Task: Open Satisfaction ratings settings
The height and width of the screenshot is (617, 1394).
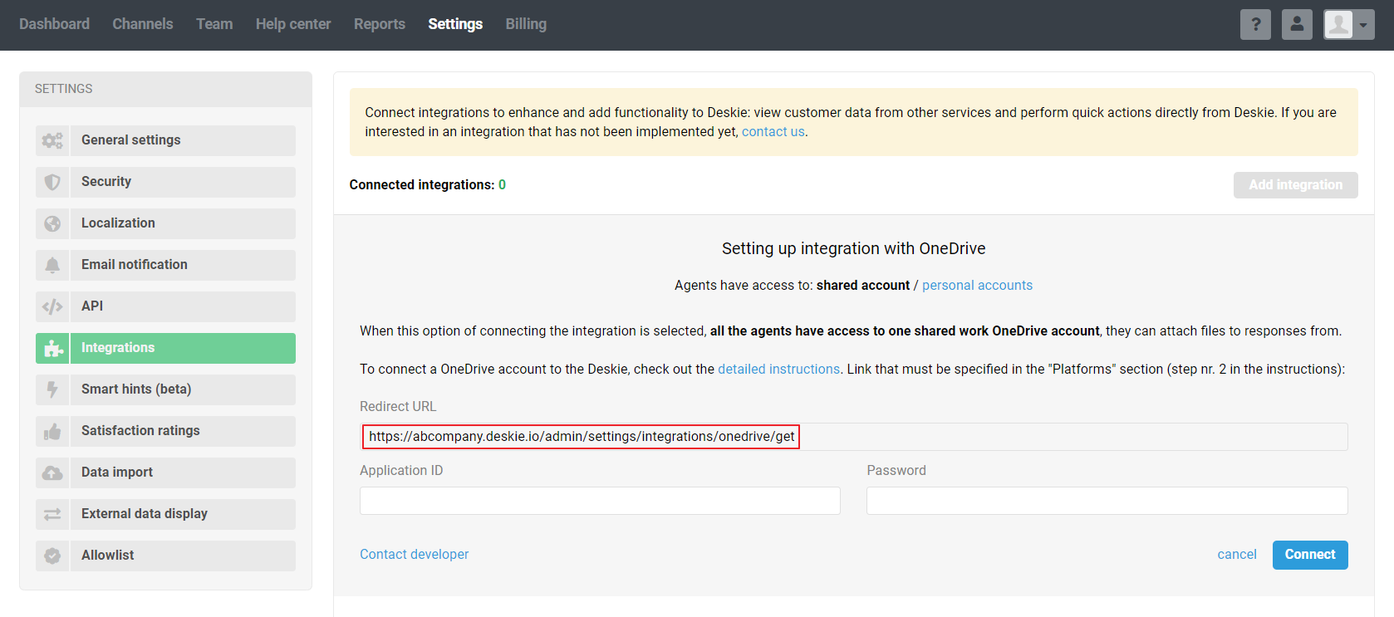Action: click(x=165, y=431)
